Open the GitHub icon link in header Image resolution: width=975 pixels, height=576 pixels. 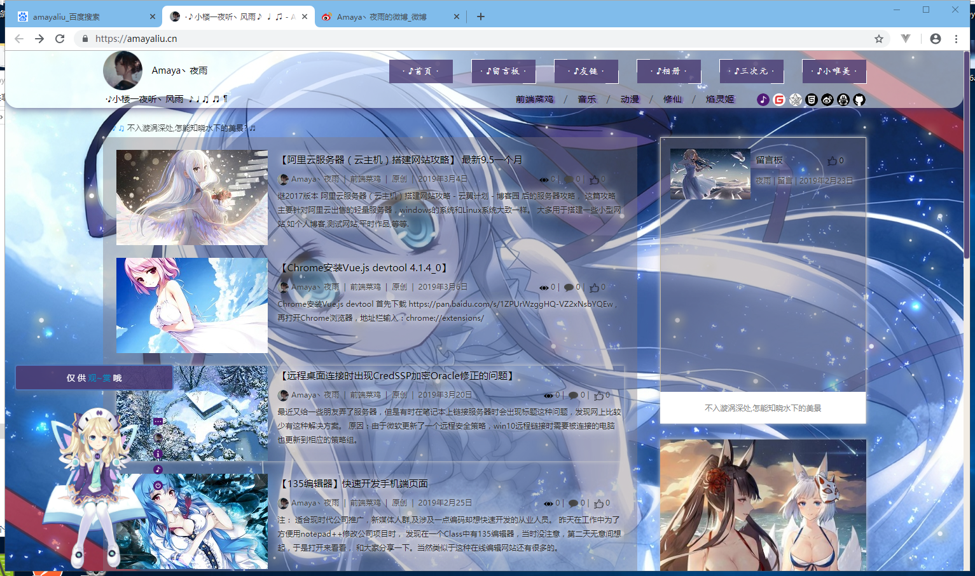click(x=859, y=100)
